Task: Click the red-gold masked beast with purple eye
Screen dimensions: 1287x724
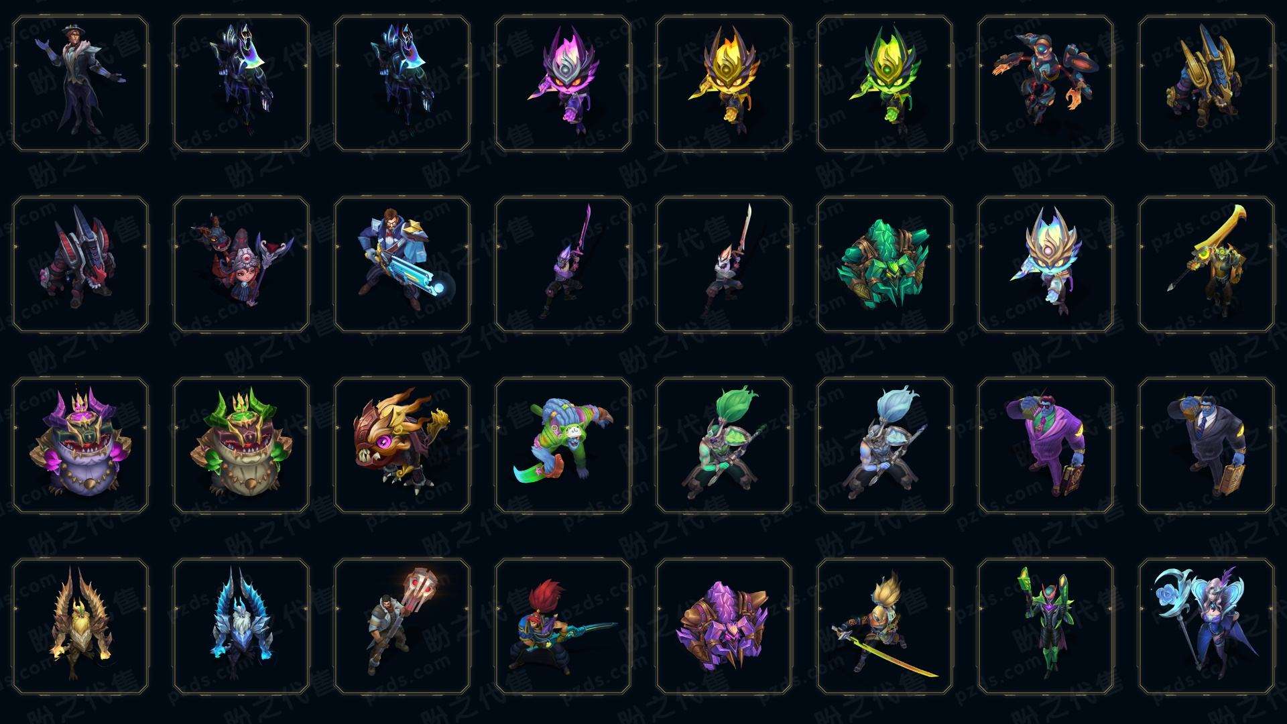Action: coord(402,445)
